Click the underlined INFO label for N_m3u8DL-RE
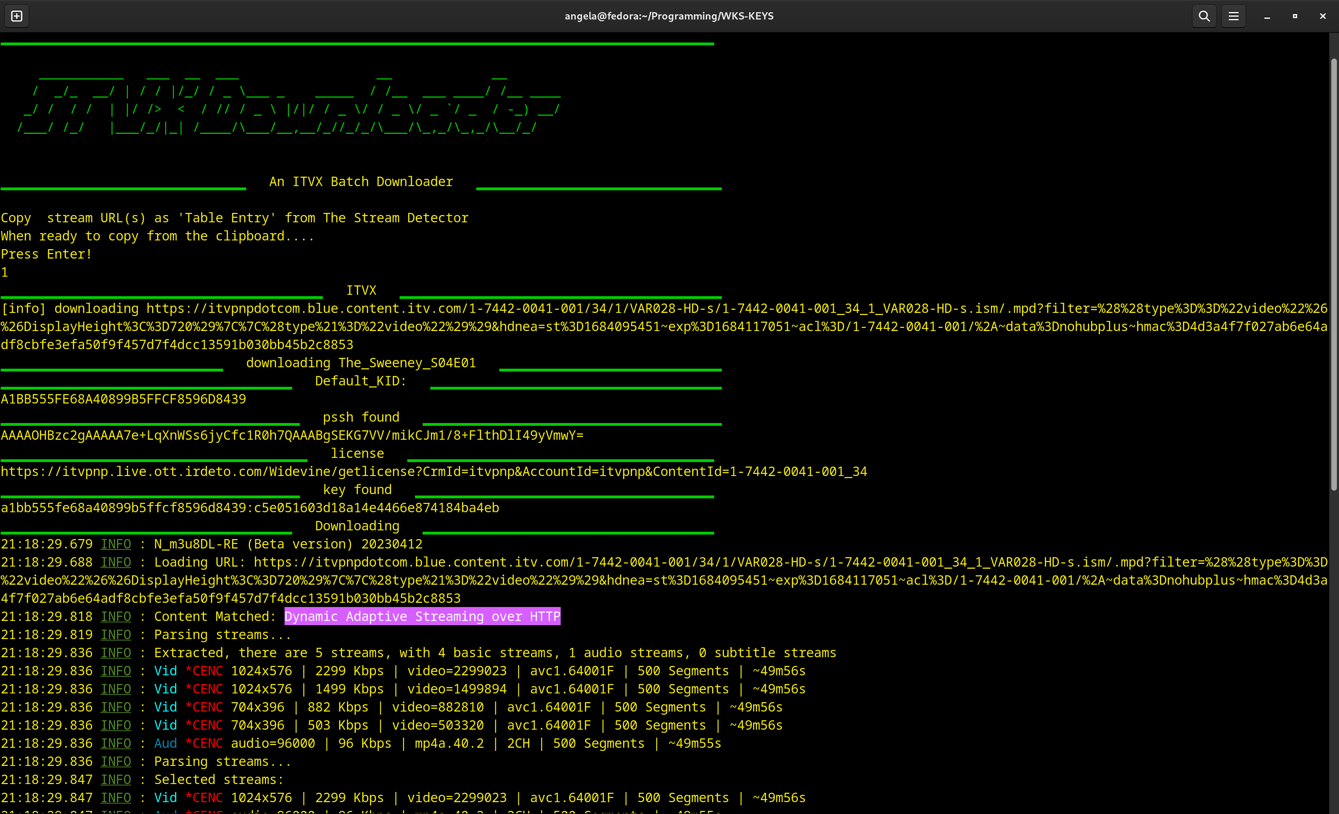Image resolution: width=1339 pixels, height=814 pixels. coord(116,544)
